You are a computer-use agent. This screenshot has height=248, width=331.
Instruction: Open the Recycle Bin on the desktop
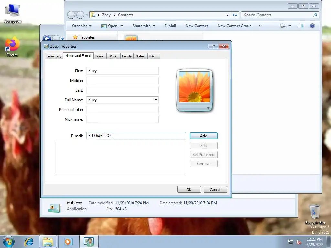point(315,214)
